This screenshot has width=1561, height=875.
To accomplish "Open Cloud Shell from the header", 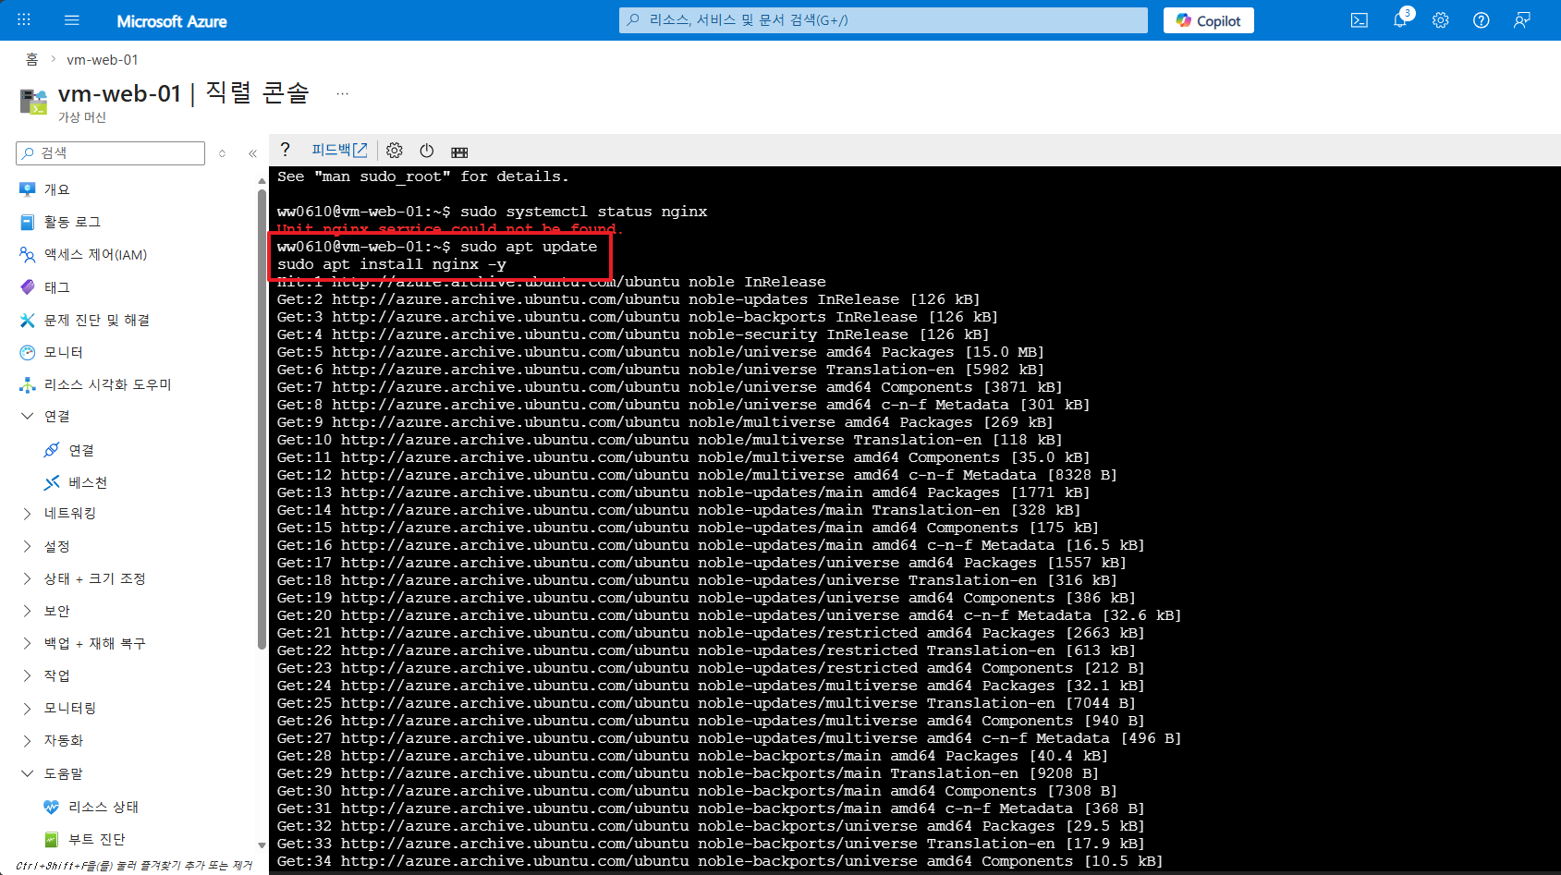I will pyautogui.click(x=1359, y=20).
